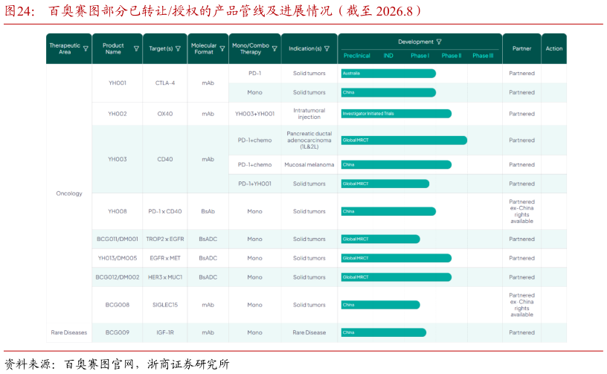The height and width of the screenshot is (374, 607).
Task: Click the Mono/Combo Therapy filter icon
Action: (x=274, y=49)
